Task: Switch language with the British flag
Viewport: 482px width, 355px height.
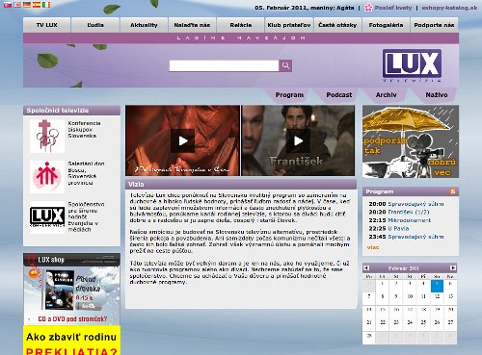Action: [17, 5]
